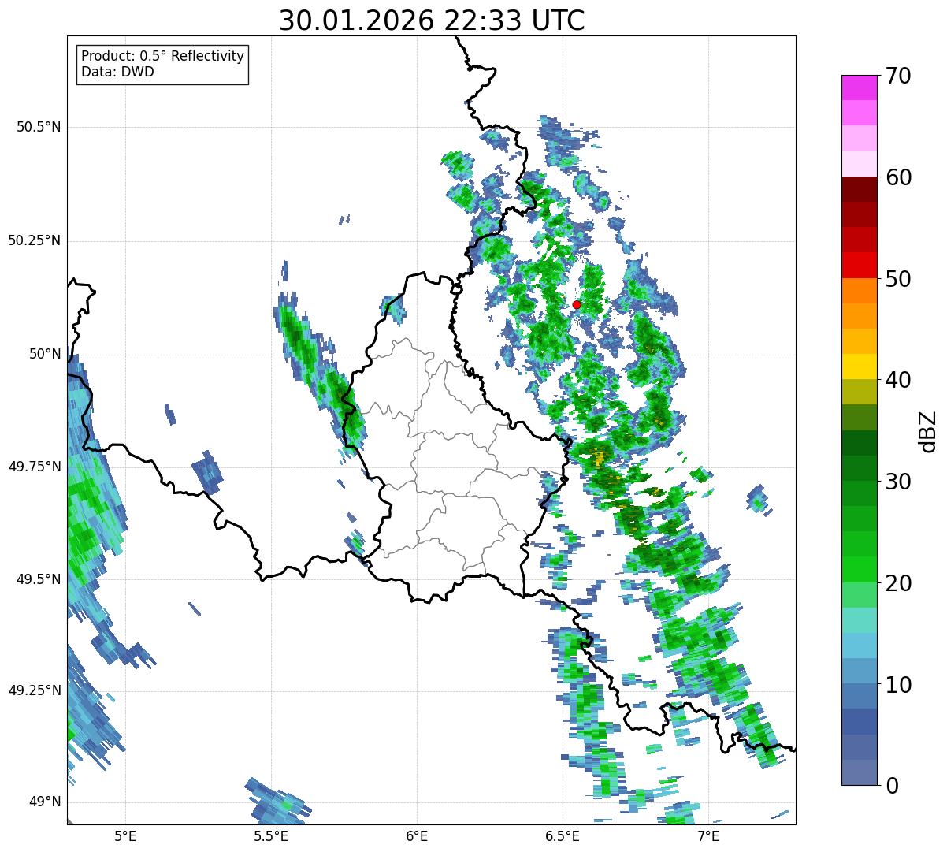Screen dimensions: 947x852
Task: Click the magenta top colorbar swatch
Action: [859, 87]
